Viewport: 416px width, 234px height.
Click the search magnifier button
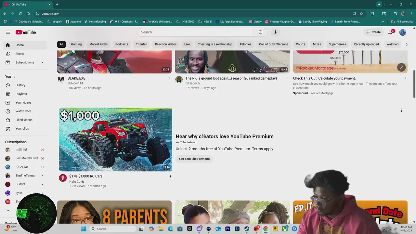261,32
